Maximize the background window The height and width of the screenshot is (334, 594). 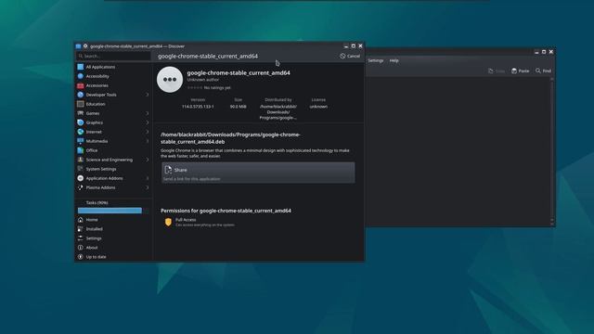tap(544, 52)
